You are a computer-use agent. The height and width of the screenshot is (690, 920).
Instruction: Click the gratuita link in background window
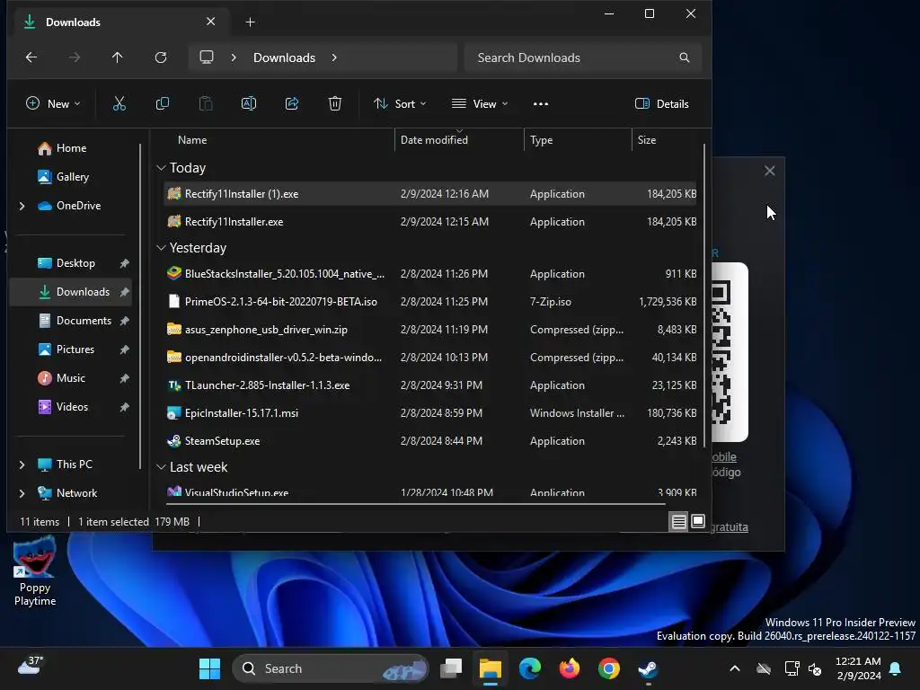[x=730, y=526]
